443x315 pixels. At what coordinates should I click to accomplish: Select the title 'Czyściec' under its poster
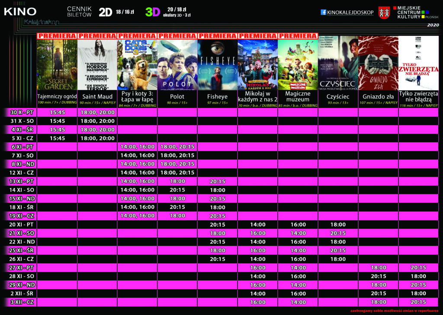click(338, 96)
